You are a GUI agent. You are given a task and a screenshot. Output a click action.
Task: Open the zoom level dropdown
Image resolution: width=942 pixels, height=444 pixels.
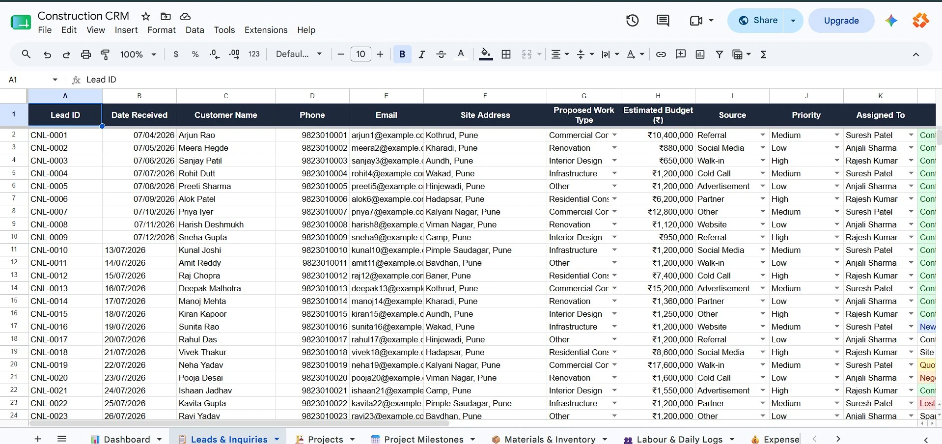[x=138, y=55]
